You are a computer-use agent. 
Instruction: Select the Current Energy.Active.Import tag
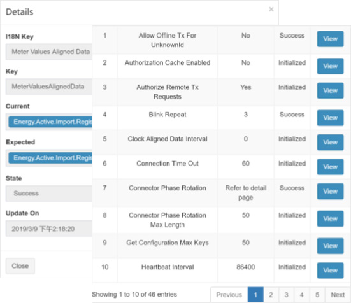[50, 122]
